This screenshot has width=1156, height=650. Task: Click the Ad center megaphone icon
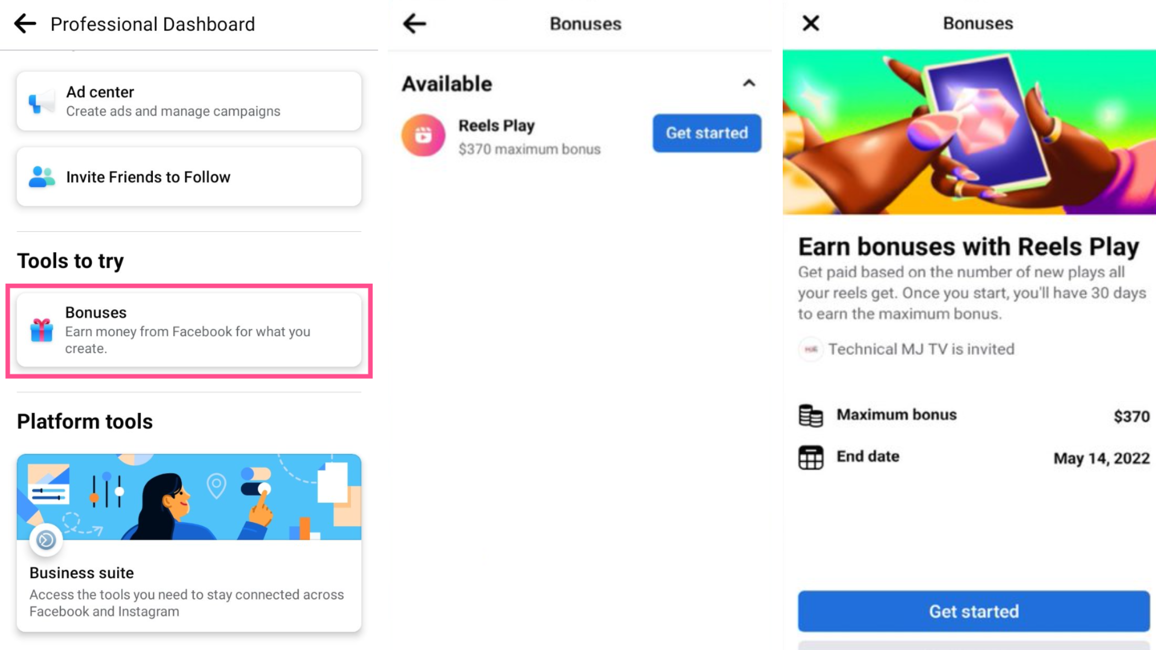41,101
